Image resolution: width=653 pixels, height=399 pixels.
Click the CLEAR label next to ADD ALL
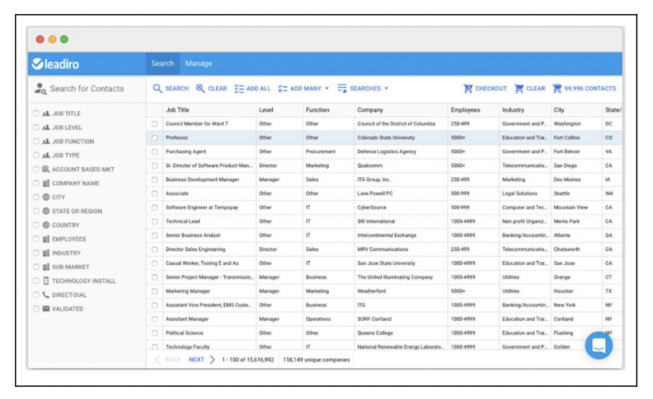(217, 89)
